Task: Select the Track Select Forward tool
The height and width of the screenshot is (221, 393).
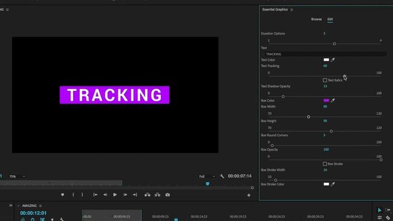Action: pos(388,210)
